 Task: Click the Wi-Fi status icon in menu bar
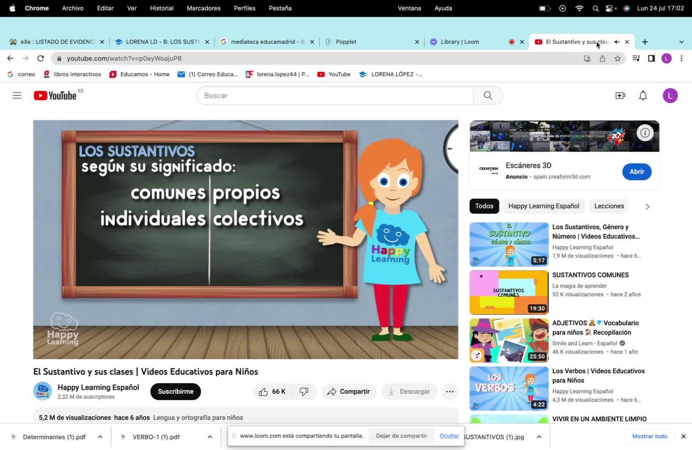click(x=579, y=8)
